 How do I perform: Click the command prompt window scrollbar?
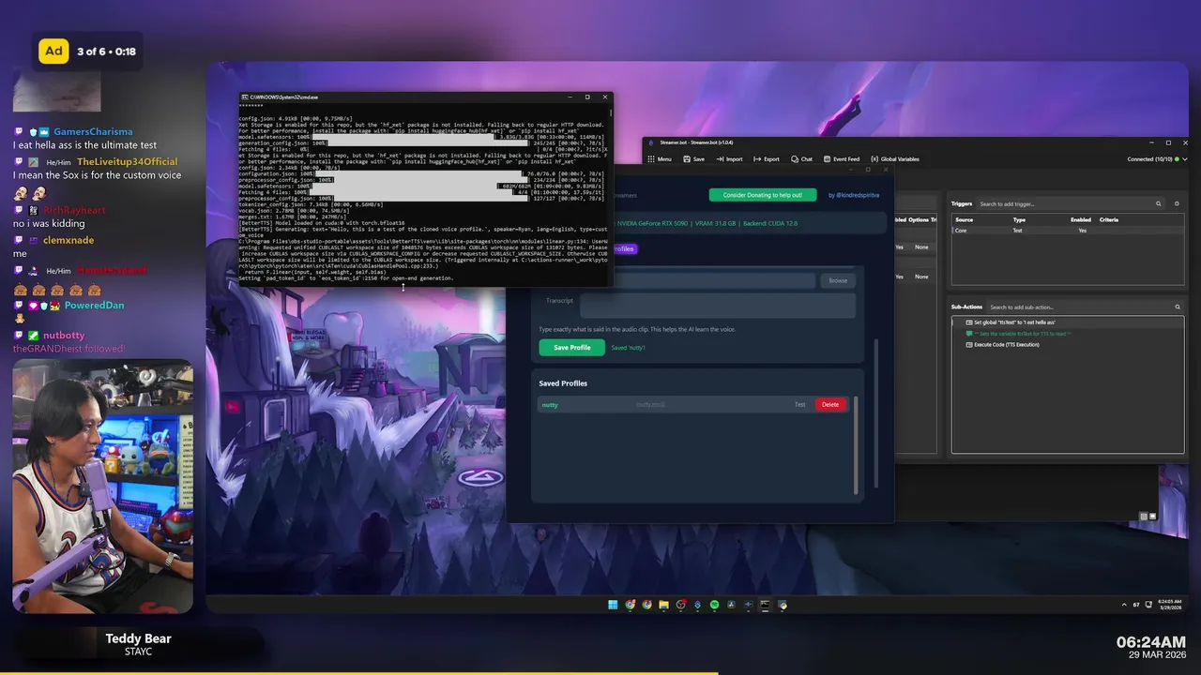610,111
